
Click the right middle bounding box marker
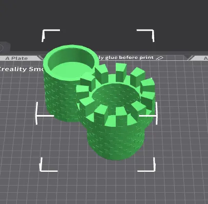point(148,114)
